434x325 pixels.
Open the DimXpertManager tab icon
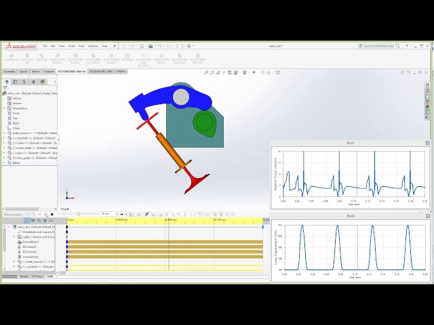point(33,82)
